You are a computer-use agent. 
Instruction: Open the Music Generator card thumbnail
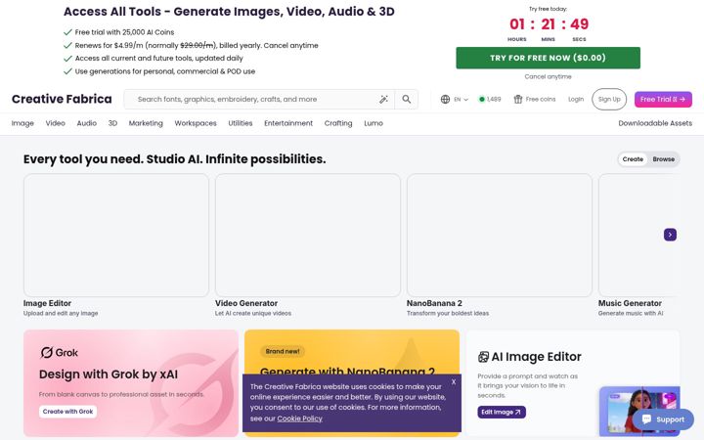coord(638,236)
